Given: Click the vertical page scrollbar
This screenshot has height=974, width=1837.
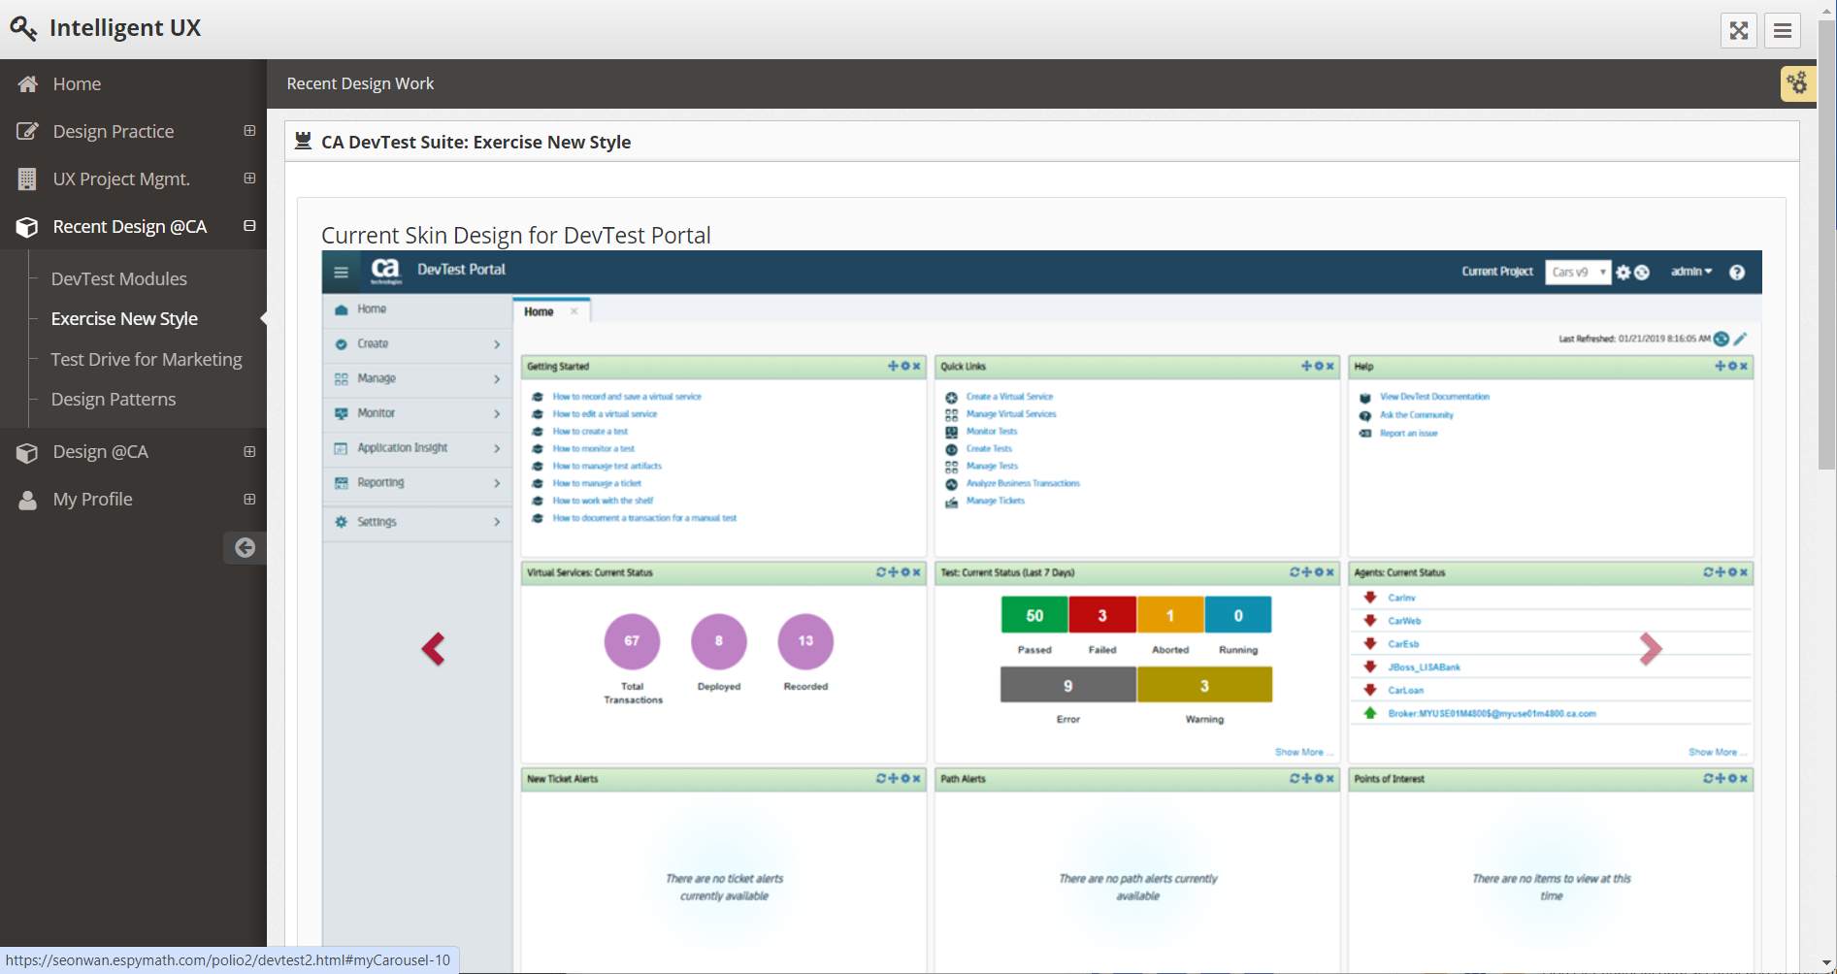Looking at the screenshot, I should 1826,243.
